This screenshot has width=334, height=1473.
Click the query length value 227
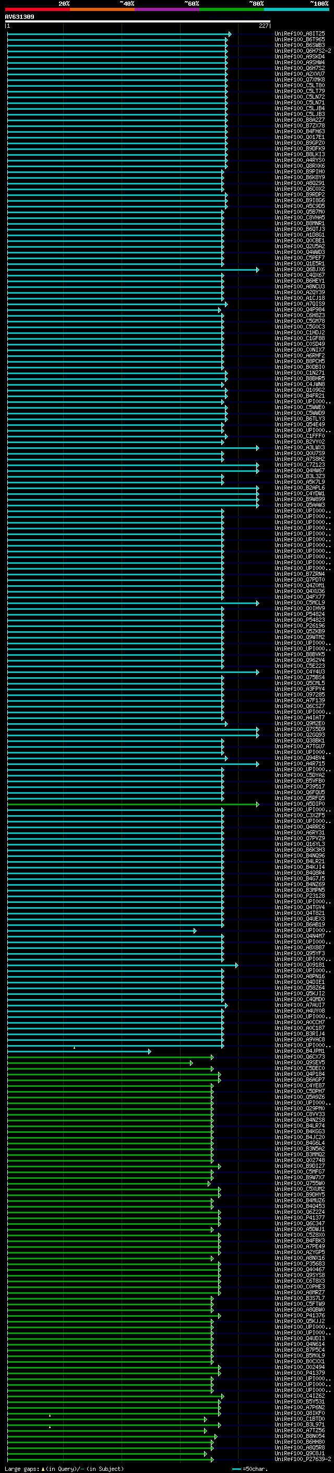tap(264, 26)
